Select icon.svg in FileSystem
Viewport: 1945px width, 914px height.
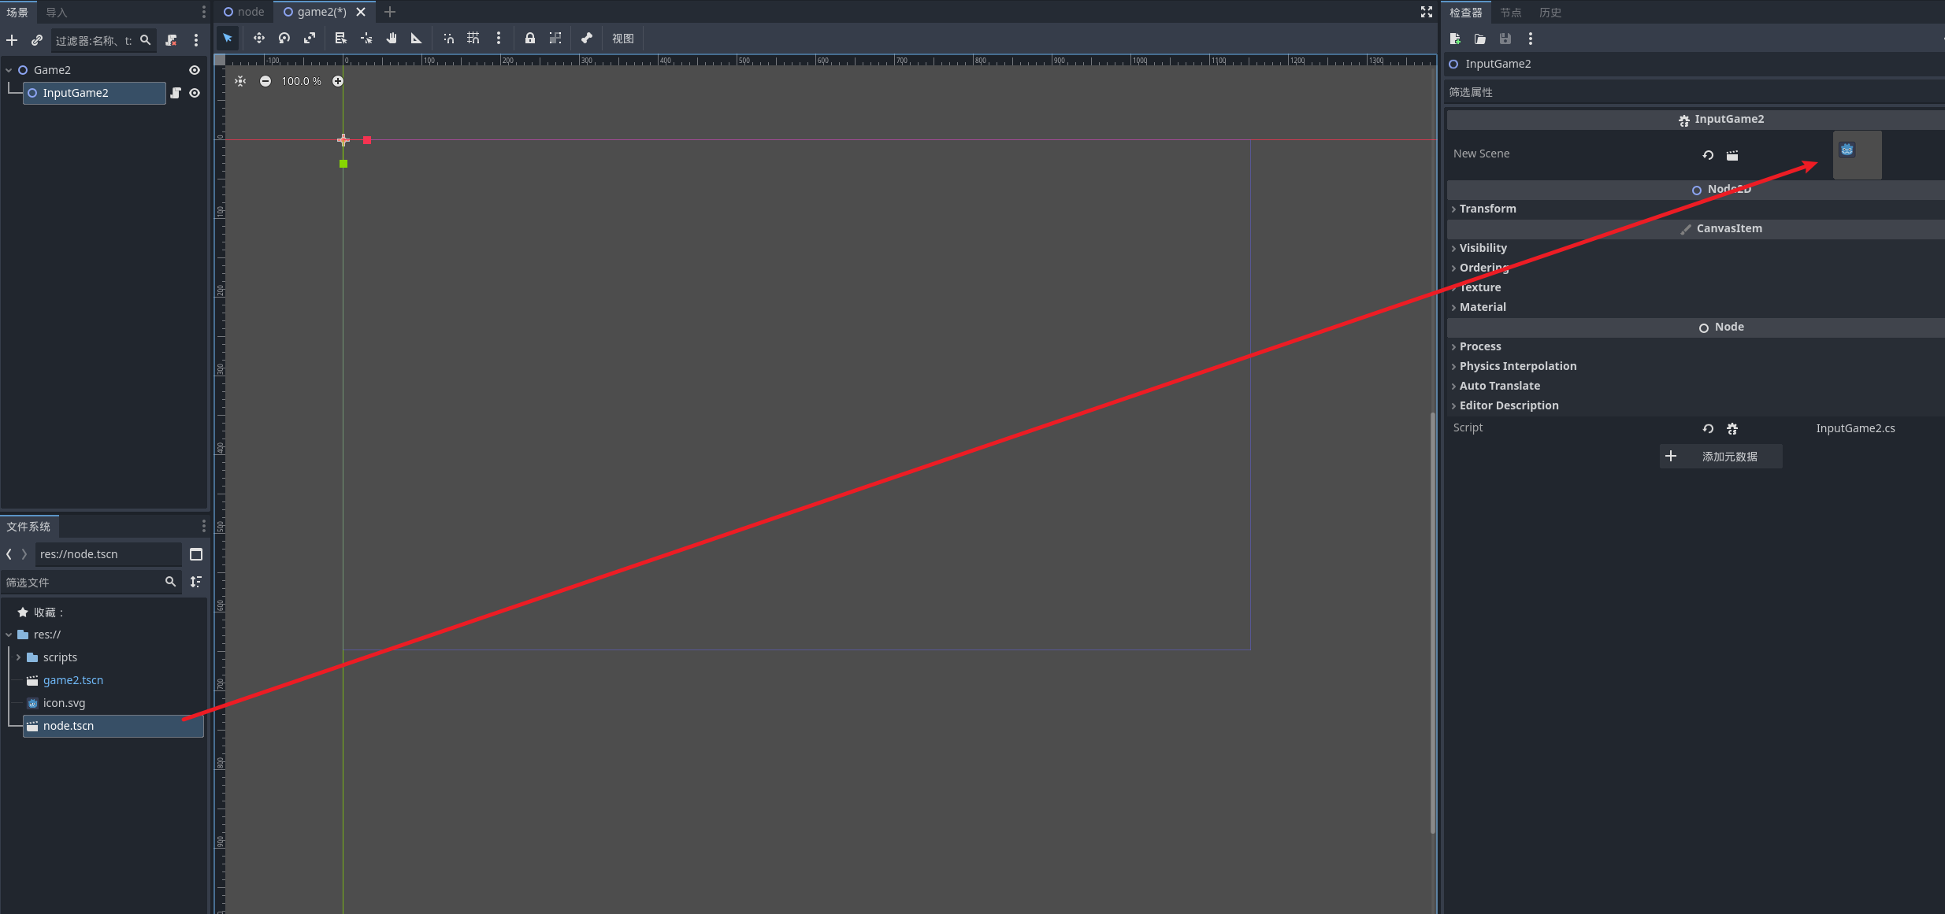point(64,703)
